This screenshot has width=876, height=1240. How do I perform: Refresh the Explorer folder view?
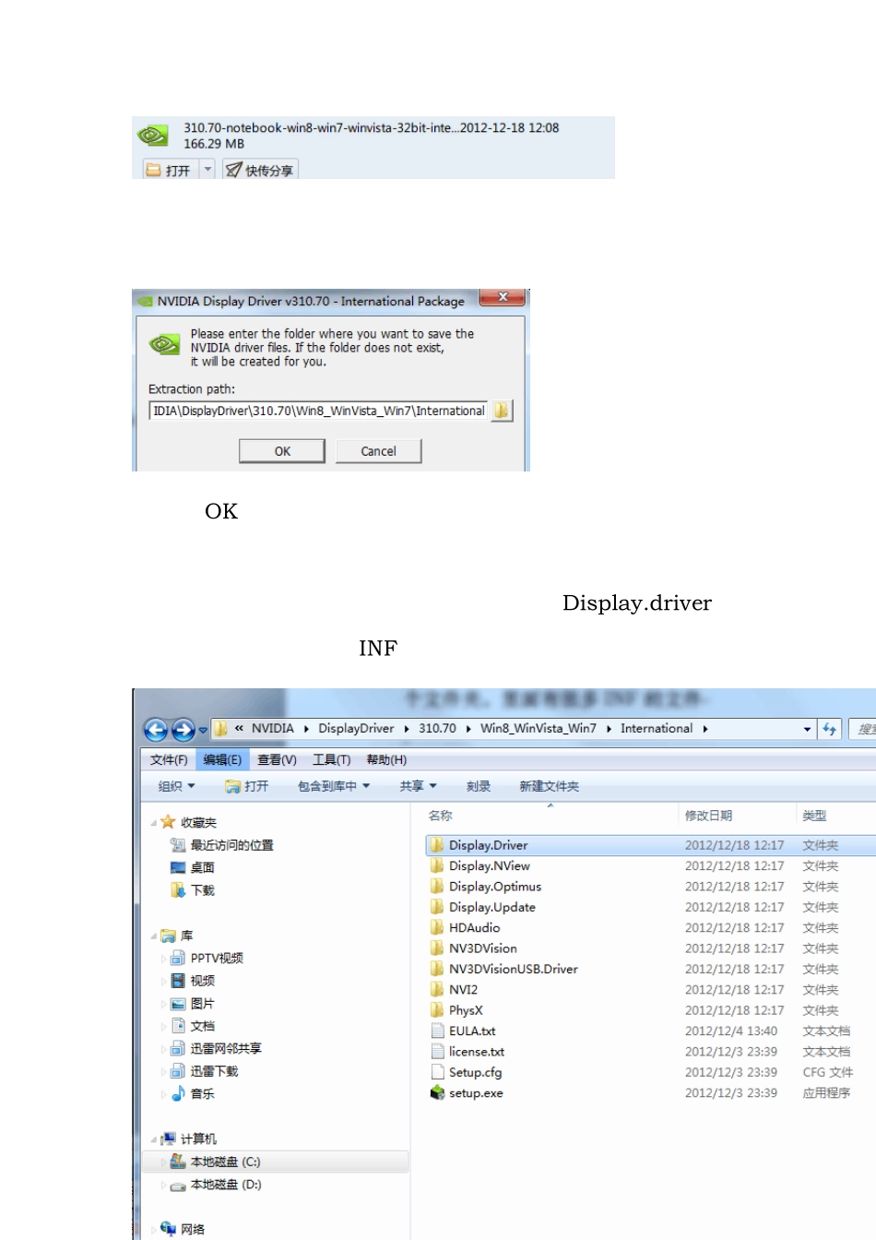829,729
